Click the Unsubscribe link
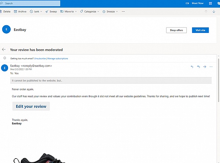The height and width of the screenshot is (163, 220). click(40, 58)
